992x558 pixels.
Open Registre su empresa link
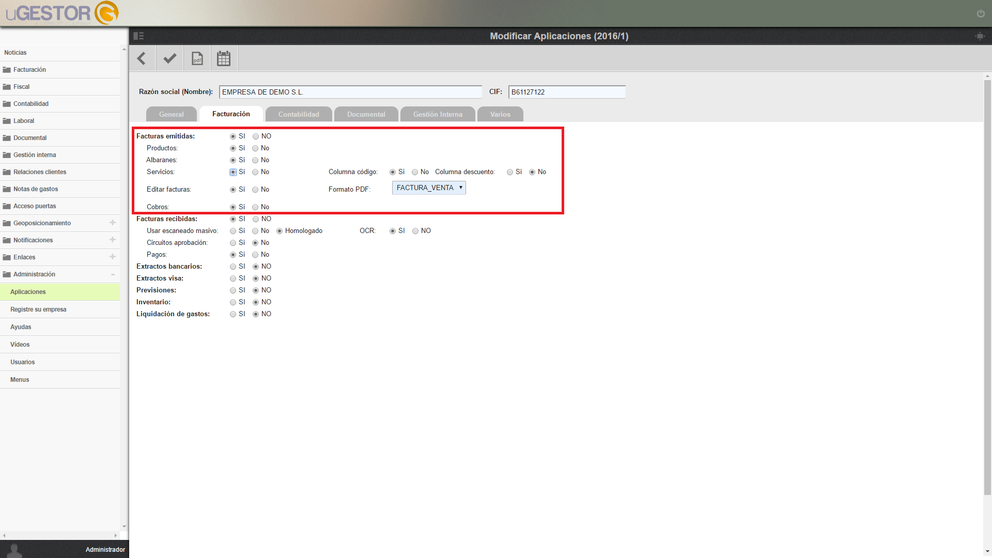click(x=60, y=309)
